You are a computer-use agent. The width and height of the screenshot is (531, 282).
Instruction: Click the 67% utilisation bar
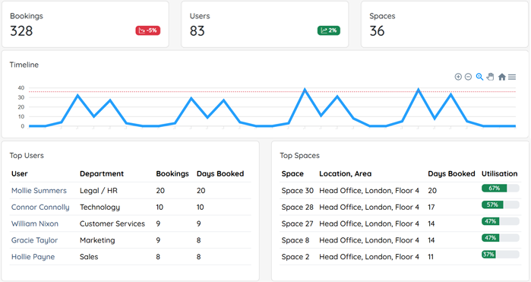point(501,188)
